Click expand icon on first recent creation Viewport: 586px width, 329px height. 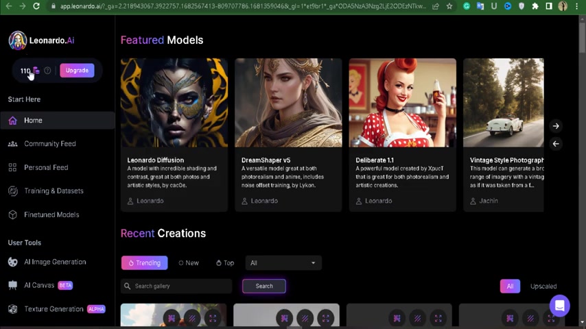click(213, 318)
